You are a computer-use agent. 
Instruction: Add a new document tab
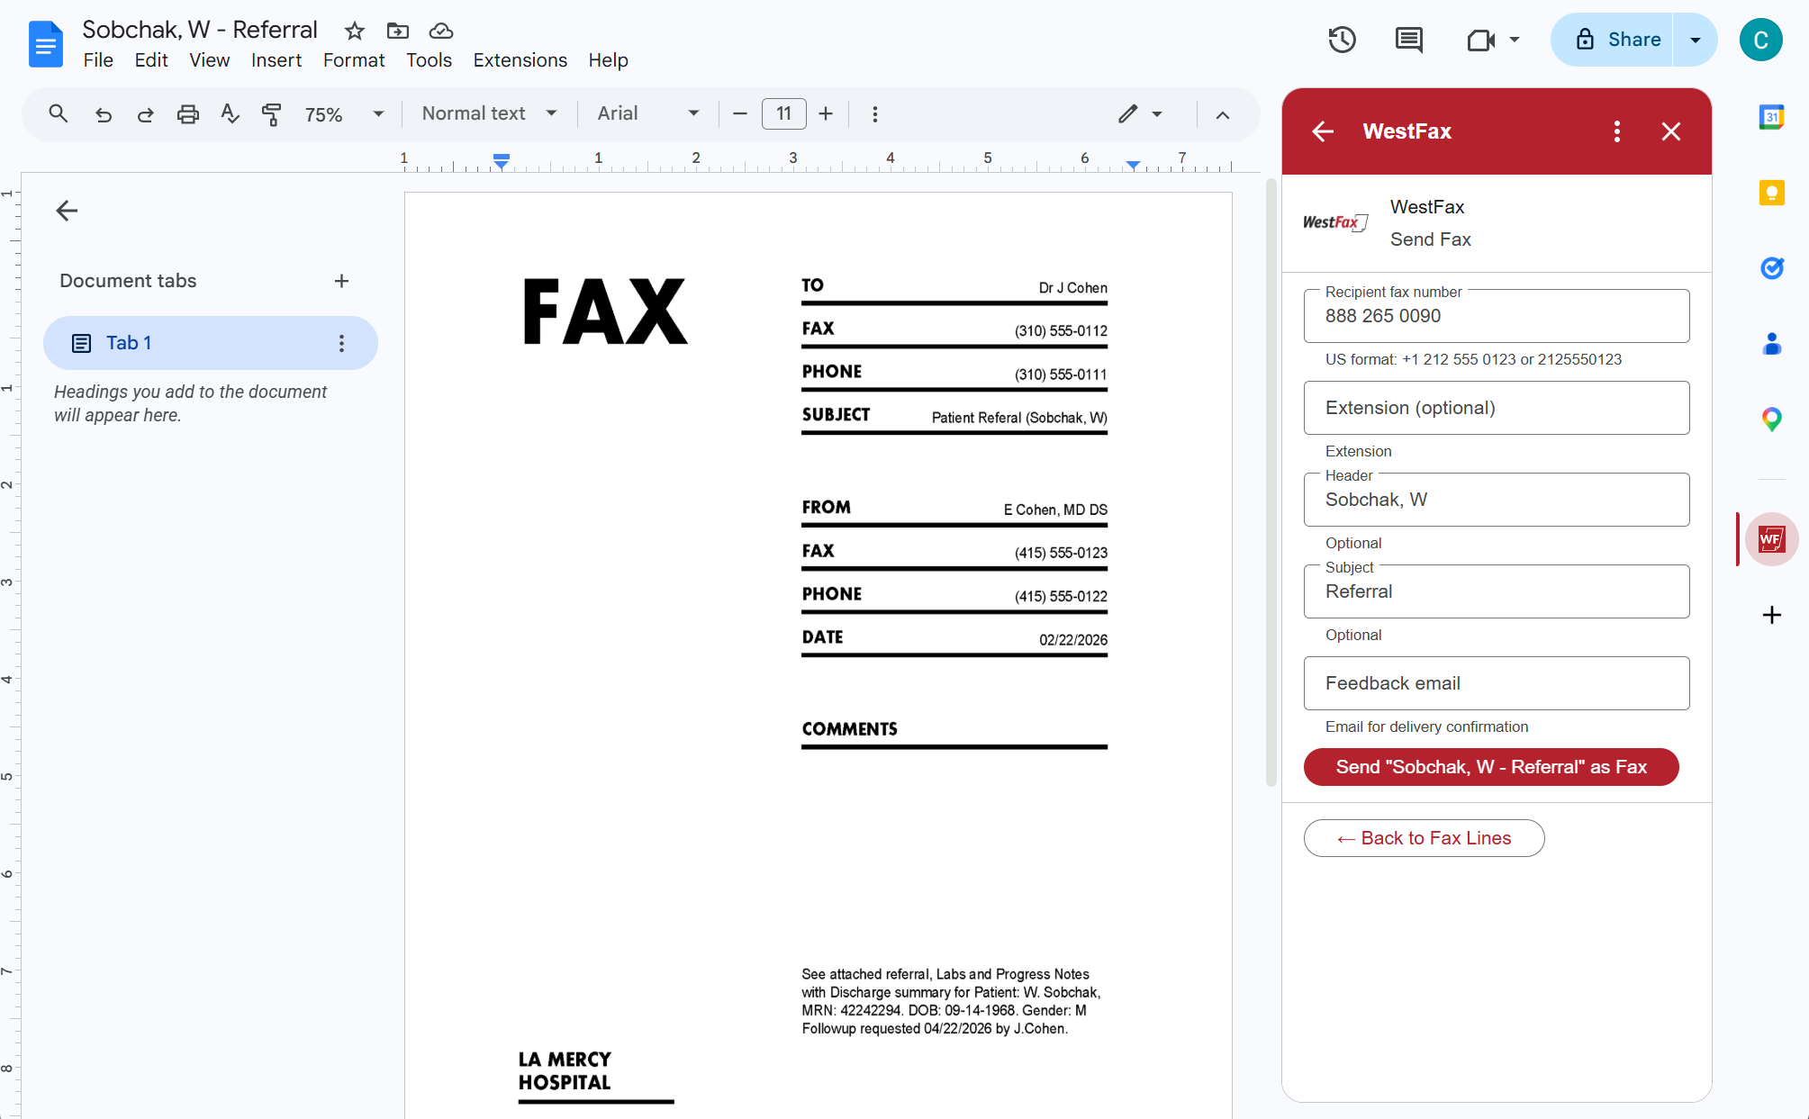pos(341,281)
